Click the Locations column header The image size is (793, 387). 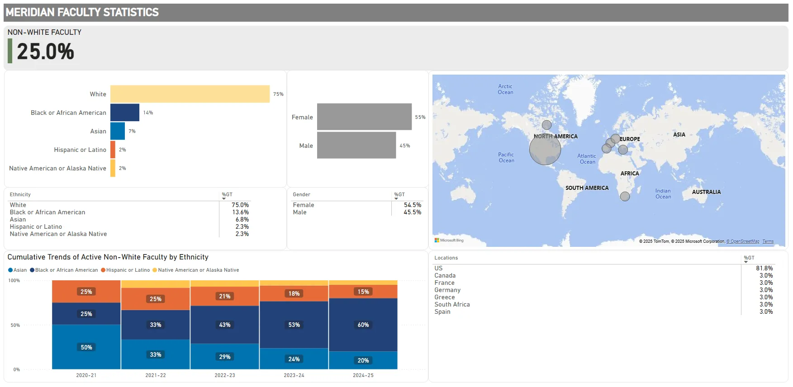446,258
